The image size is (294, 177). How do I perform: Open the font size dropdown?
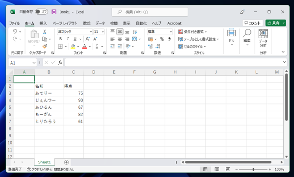click(x=102, y=32)
